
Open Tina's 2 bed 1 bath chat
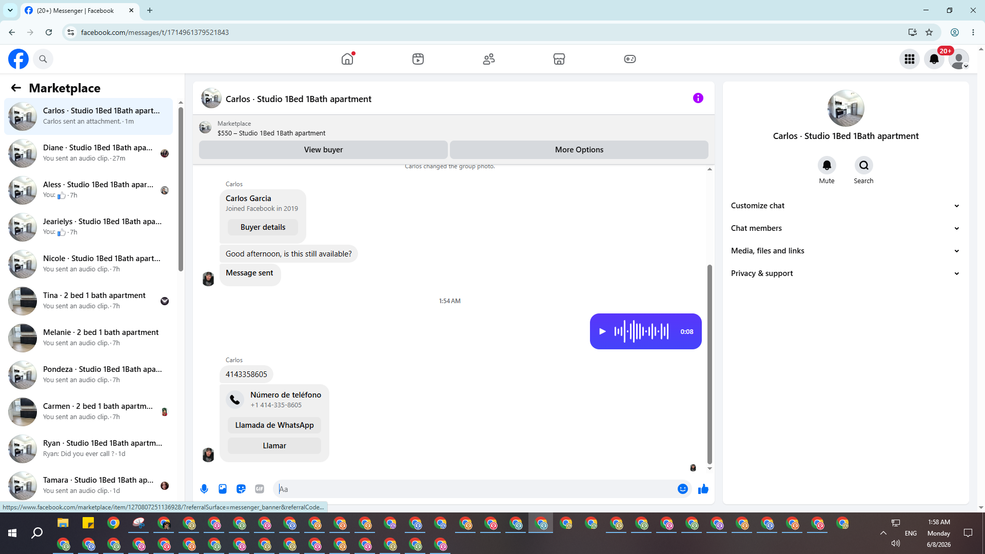point(89,301)
